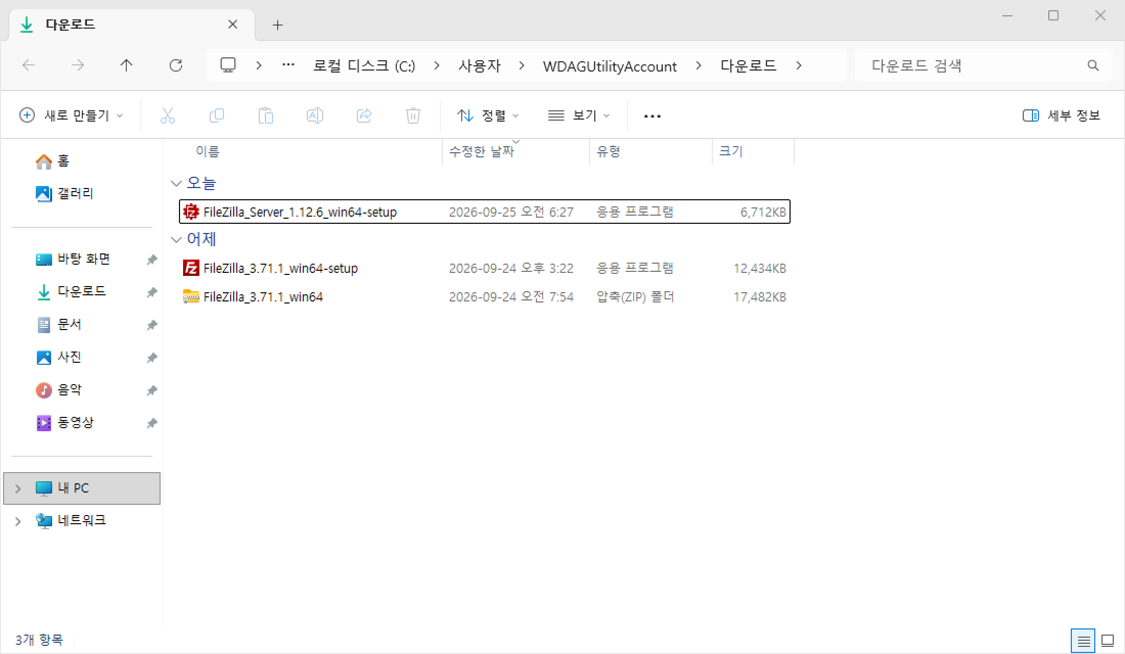Screen dimensions: 1125x654
Task: Close the 다운로드 tab
Action: (x=233, y=24)
